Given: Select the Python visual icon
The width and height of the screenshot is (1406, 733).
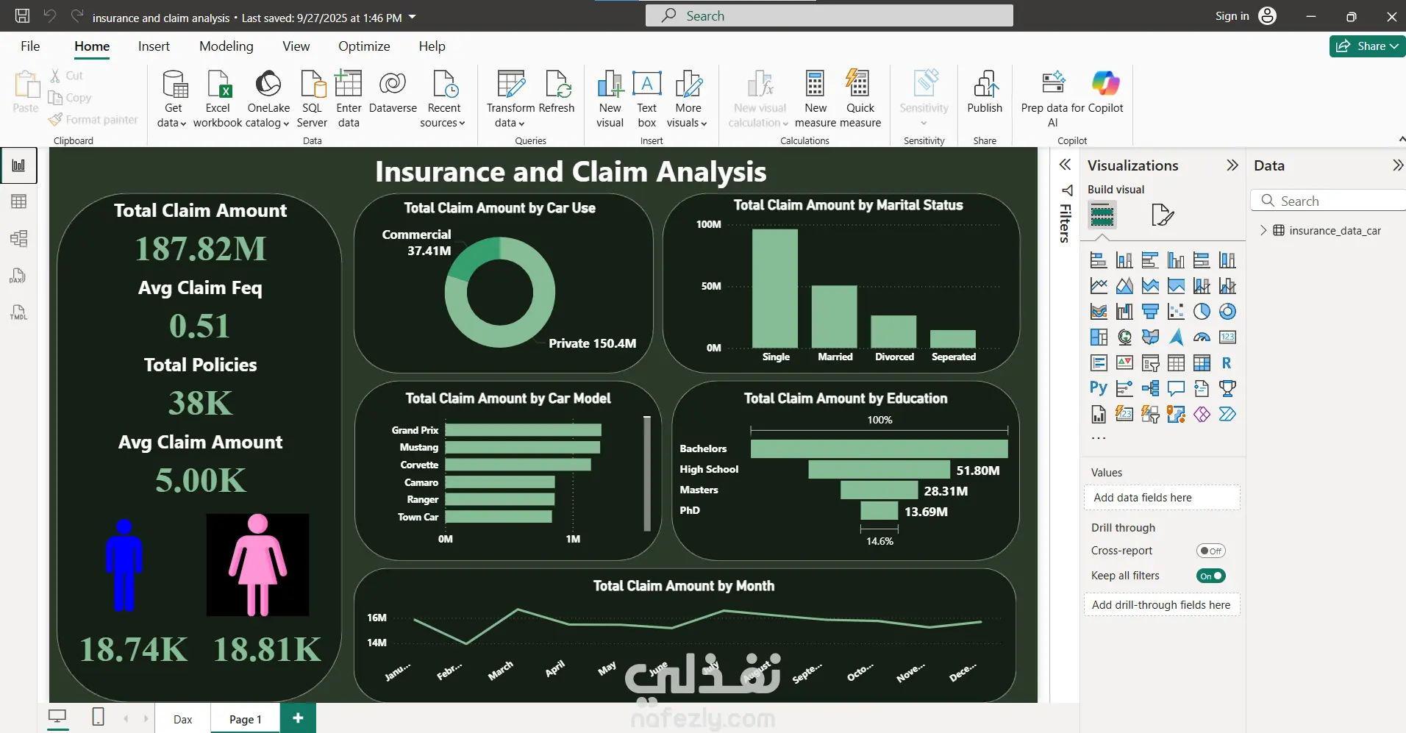Looking at the screenshot, I should click(x=1099, y=388).
